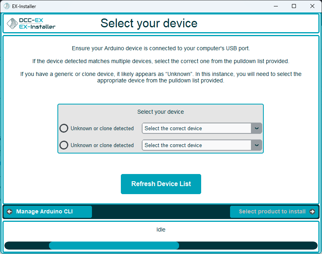Click the Select your device header title
322x254 pixels.
click(x=149, y=23)
